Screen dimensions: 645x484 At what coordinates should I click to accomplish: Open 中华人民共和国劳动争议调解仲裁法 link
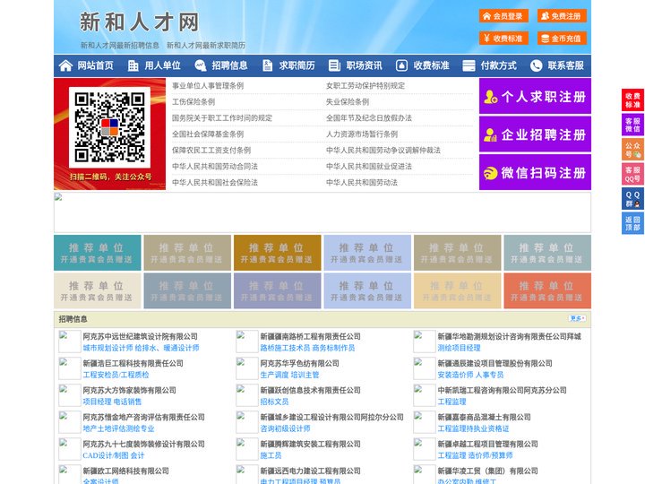383,150
